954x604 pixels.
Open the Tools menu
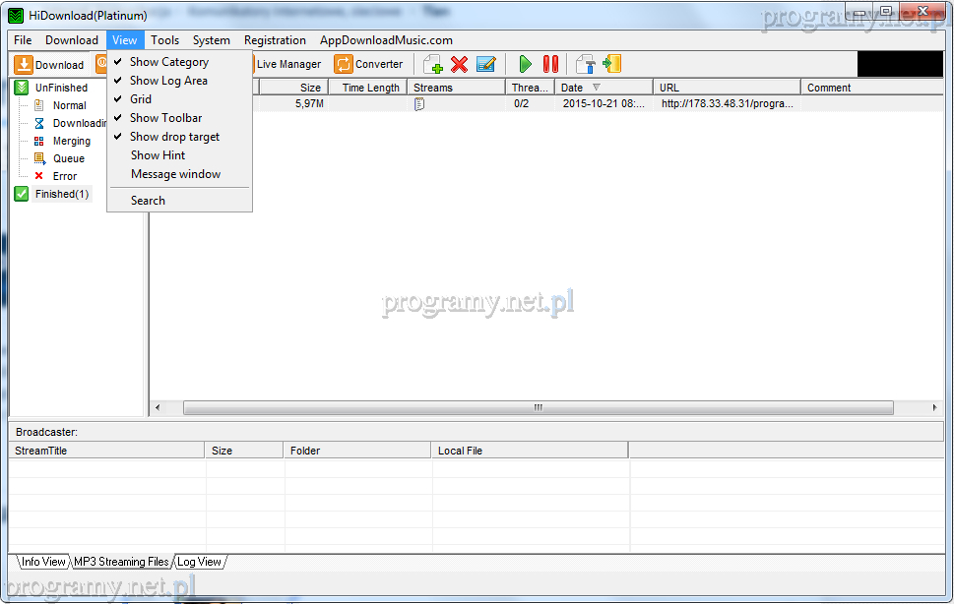pos(164,40)
